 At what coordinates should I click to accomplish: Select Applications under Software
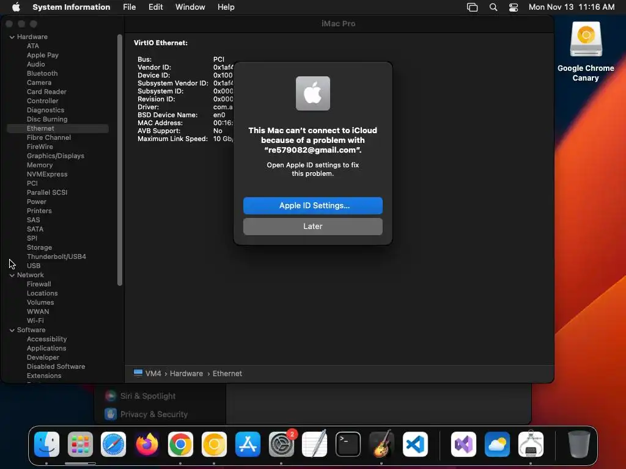click(46, 349)
